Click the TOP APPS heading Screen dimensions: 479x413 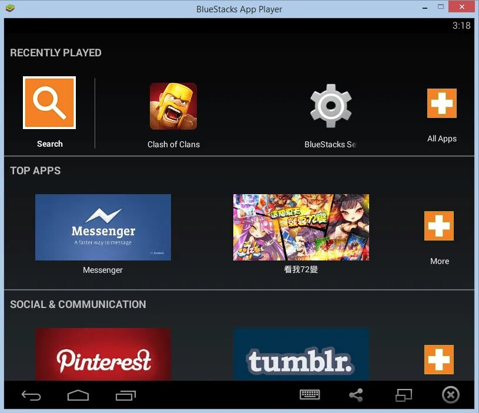click(35, 171)
